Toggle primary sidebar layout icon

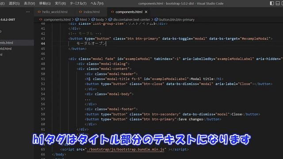click(272, 4)
